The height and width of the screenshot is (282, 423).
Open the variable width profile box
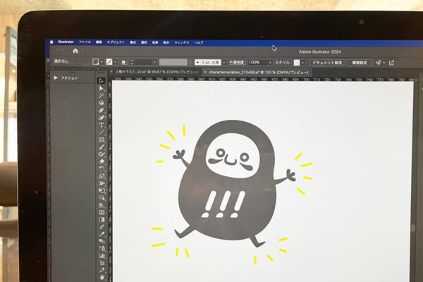point(173,62)
